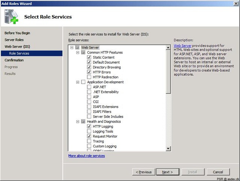Select the Role Services step

click(x=32, y=54)
